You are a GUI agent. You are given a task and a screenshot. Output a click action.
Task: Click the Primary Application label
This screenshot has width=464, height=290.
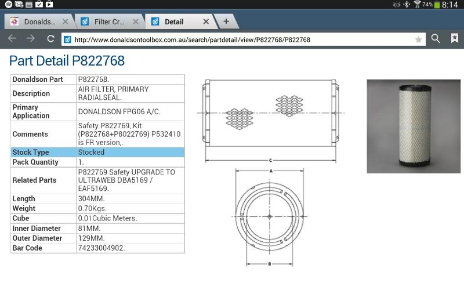31,111
